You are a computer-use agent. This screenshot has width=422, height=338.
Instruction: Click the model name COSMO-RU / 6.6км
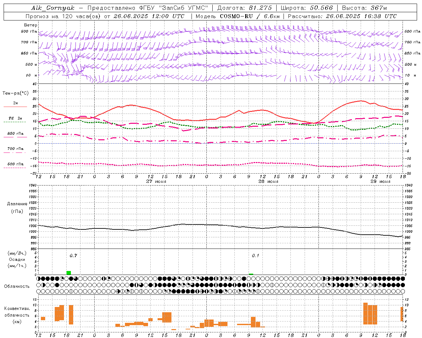point(250,16)
